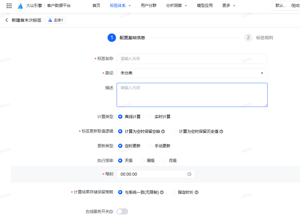Screen dimensions: 300x219
Task: Enable the 在线服务开关 toggle
Action: (122, 211)
